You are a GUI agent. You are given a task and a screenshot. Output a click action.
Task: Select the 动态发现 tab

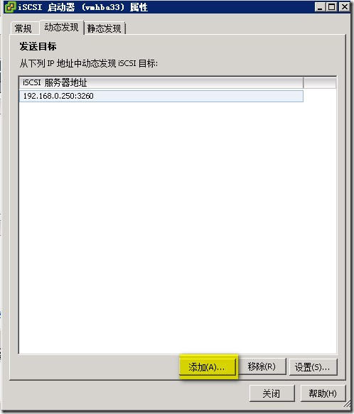pos(61,27)
